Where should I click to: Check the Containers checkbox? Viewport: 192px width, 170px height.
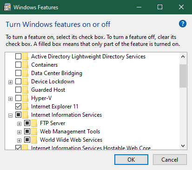[x=18, y=65]
